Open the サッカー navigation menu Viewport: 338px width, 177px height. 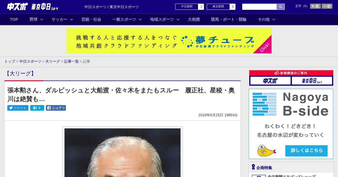(x=59, y=19)
